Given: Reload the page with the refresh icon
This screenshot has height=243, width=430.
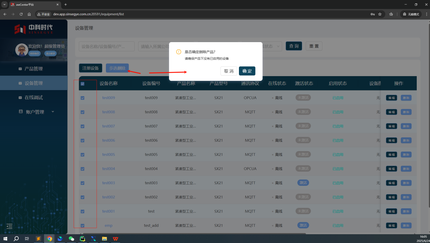Looking at the screenshot, I should [21, 14].
